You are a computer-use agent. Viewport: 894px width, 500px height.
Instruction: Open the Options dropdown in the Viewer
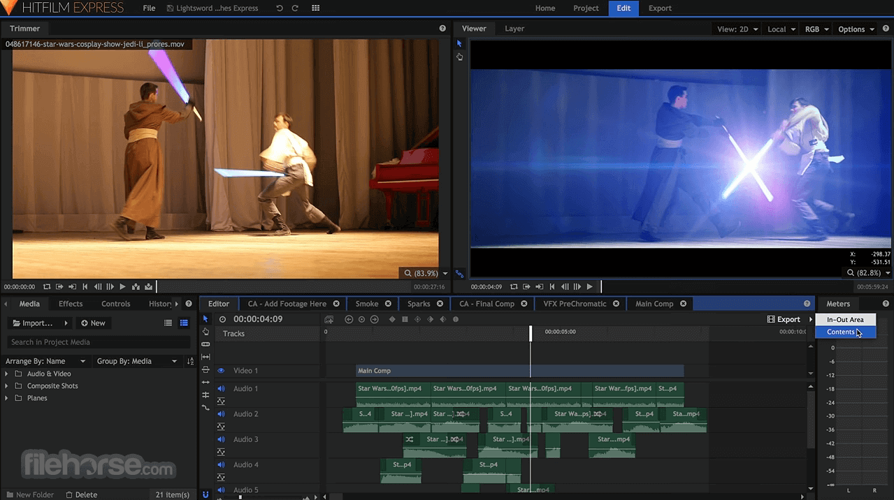coord(856,29)
